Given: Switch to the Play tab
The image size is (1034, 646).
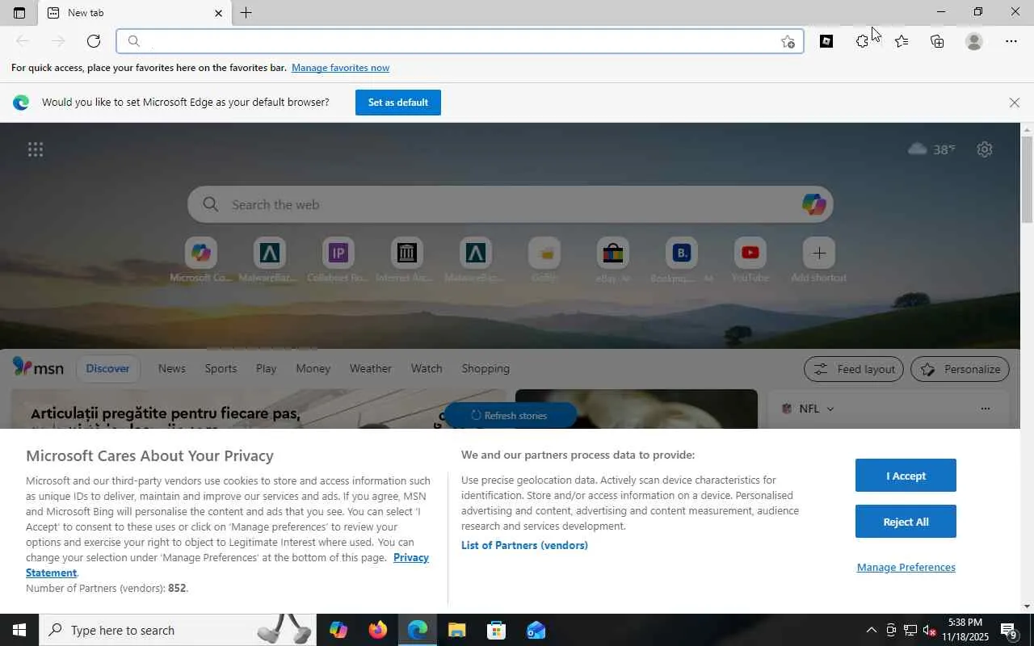Looking at the screenshot, I should [x=266, y=368].
